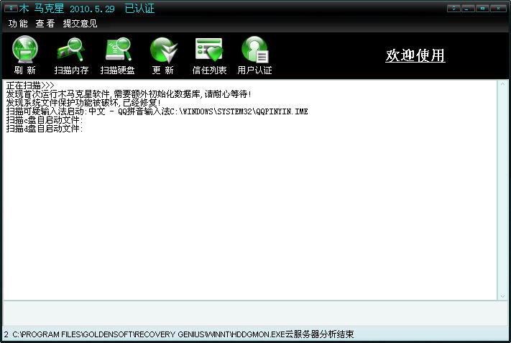Screen dimensions: 511x343
Task: Click the log scrollbar down arrow
Action: point(502,296)
